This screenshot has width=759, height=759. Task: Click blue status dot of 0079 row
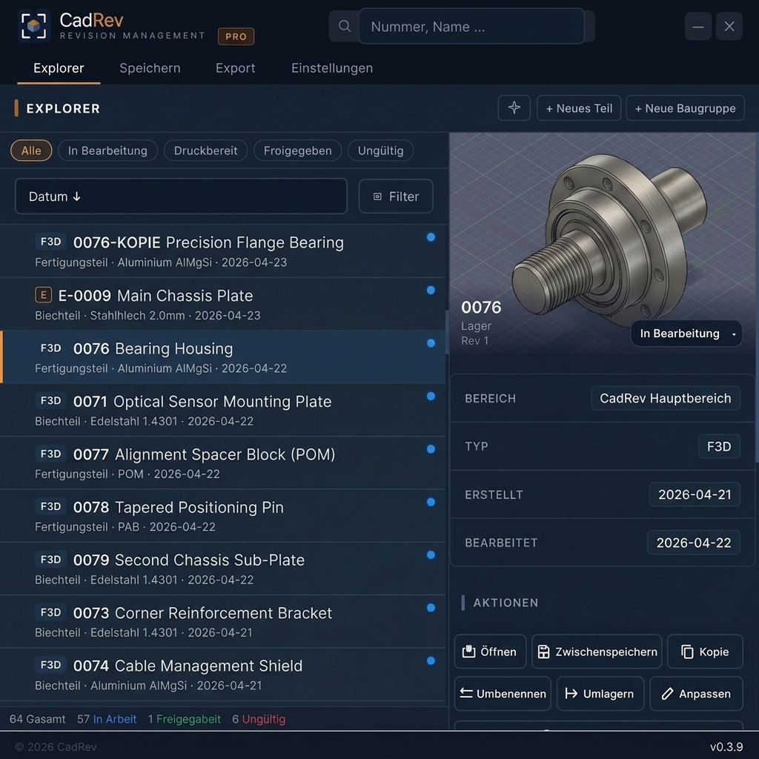[x=431, y=554]
